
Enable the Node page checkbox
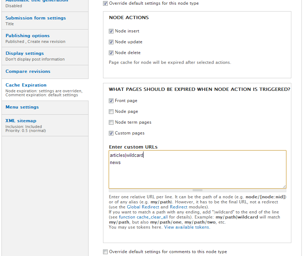[111, 112]
